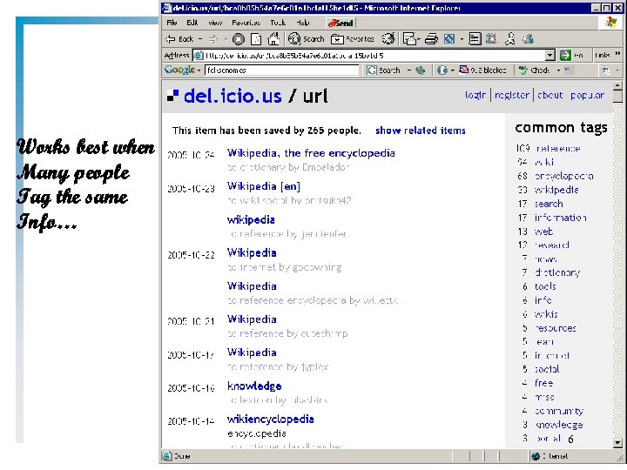Open the IE Search pane
The width and height of the screenshot is (627, 470).
307,39
